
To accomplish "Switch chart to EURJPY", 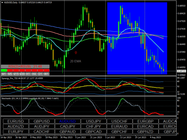I will (x=16, y=132).
